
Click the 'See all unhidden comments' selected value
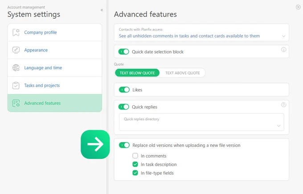point(189,36)
